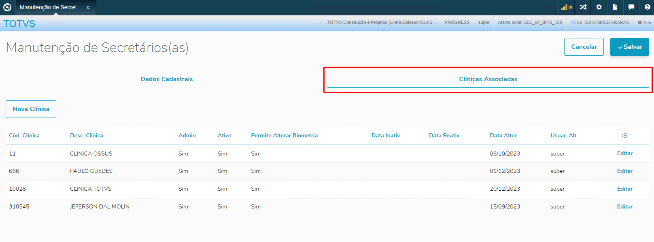Viewport: 654px width, 242px height.
Task: Select clinic code 11 cell
Action: click(x=13, y=154)
